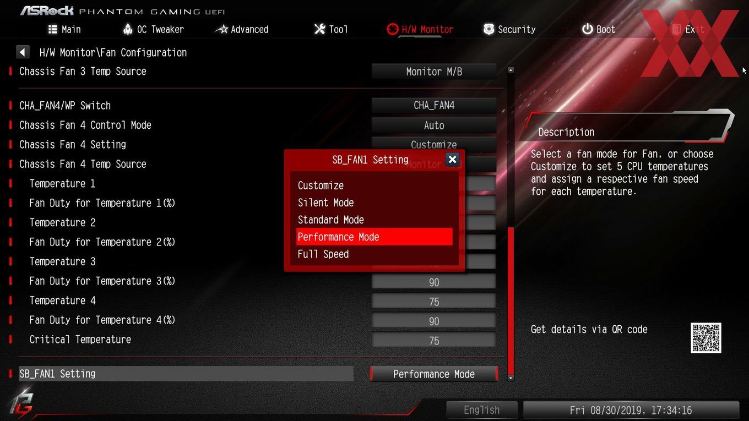This screenshot has width=749, height=421.
Task: Click the date and time display
Action: 631,410
